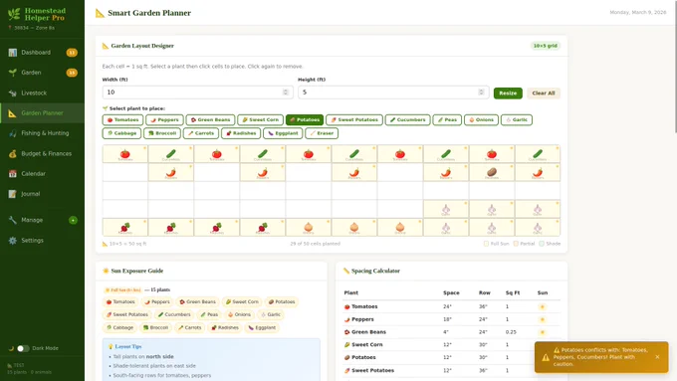Click Eggplant tag in Sun Exposure Guide

(x=262, y=328)
